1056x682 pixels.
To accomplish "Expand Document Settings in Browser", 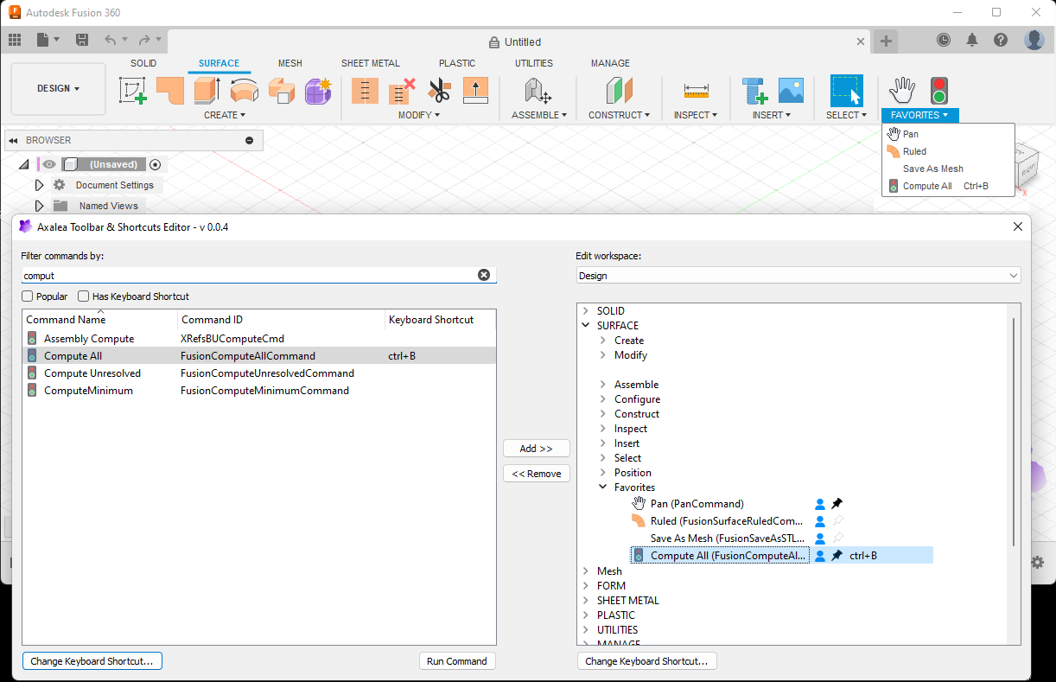I will 39,185.
